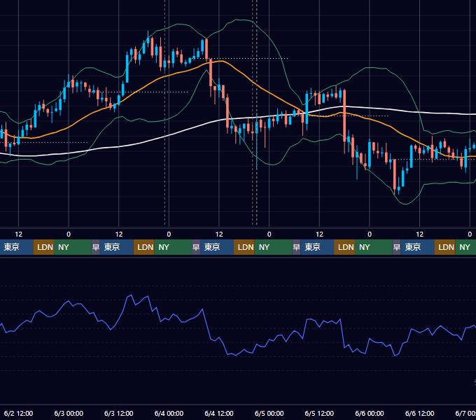This screenshot has width=476, height=420.
Task: Click the 6/5 00:00 time axis label
Action: (269, 413)
